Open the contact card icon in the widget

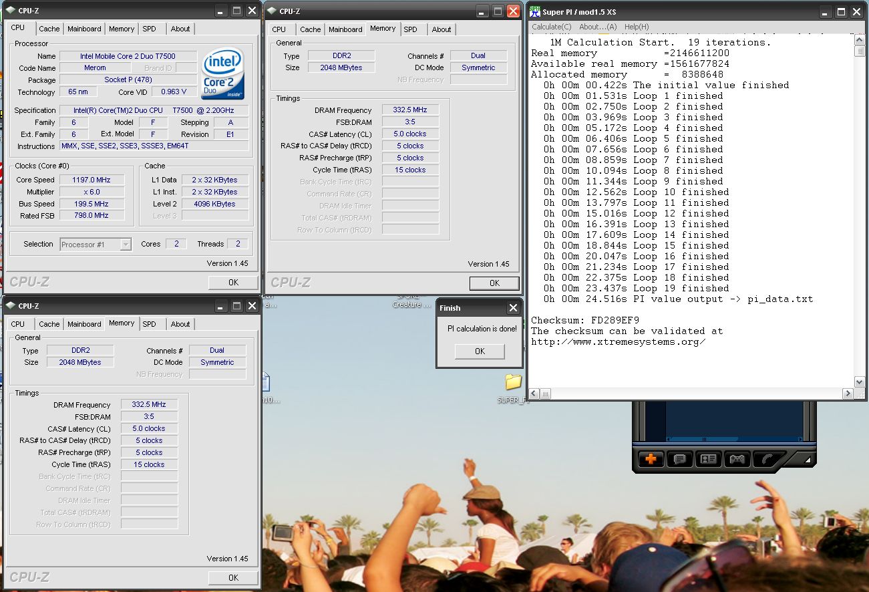708,459
